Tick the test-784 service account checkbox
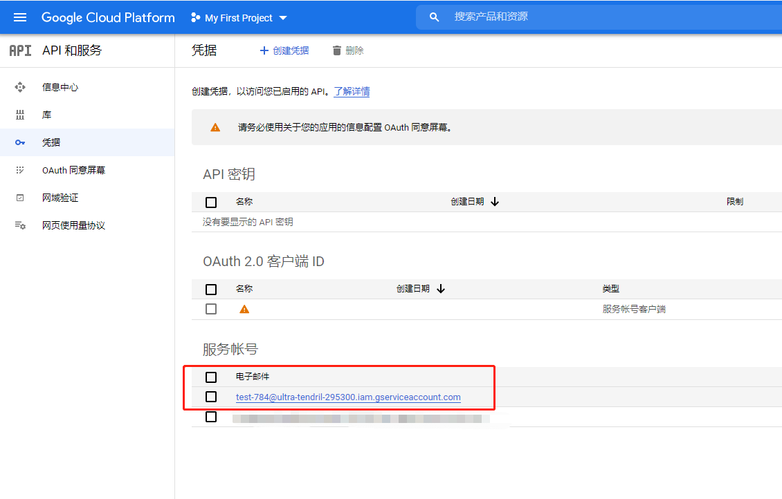Screen dimensions: 782x499 pos(211,397)
